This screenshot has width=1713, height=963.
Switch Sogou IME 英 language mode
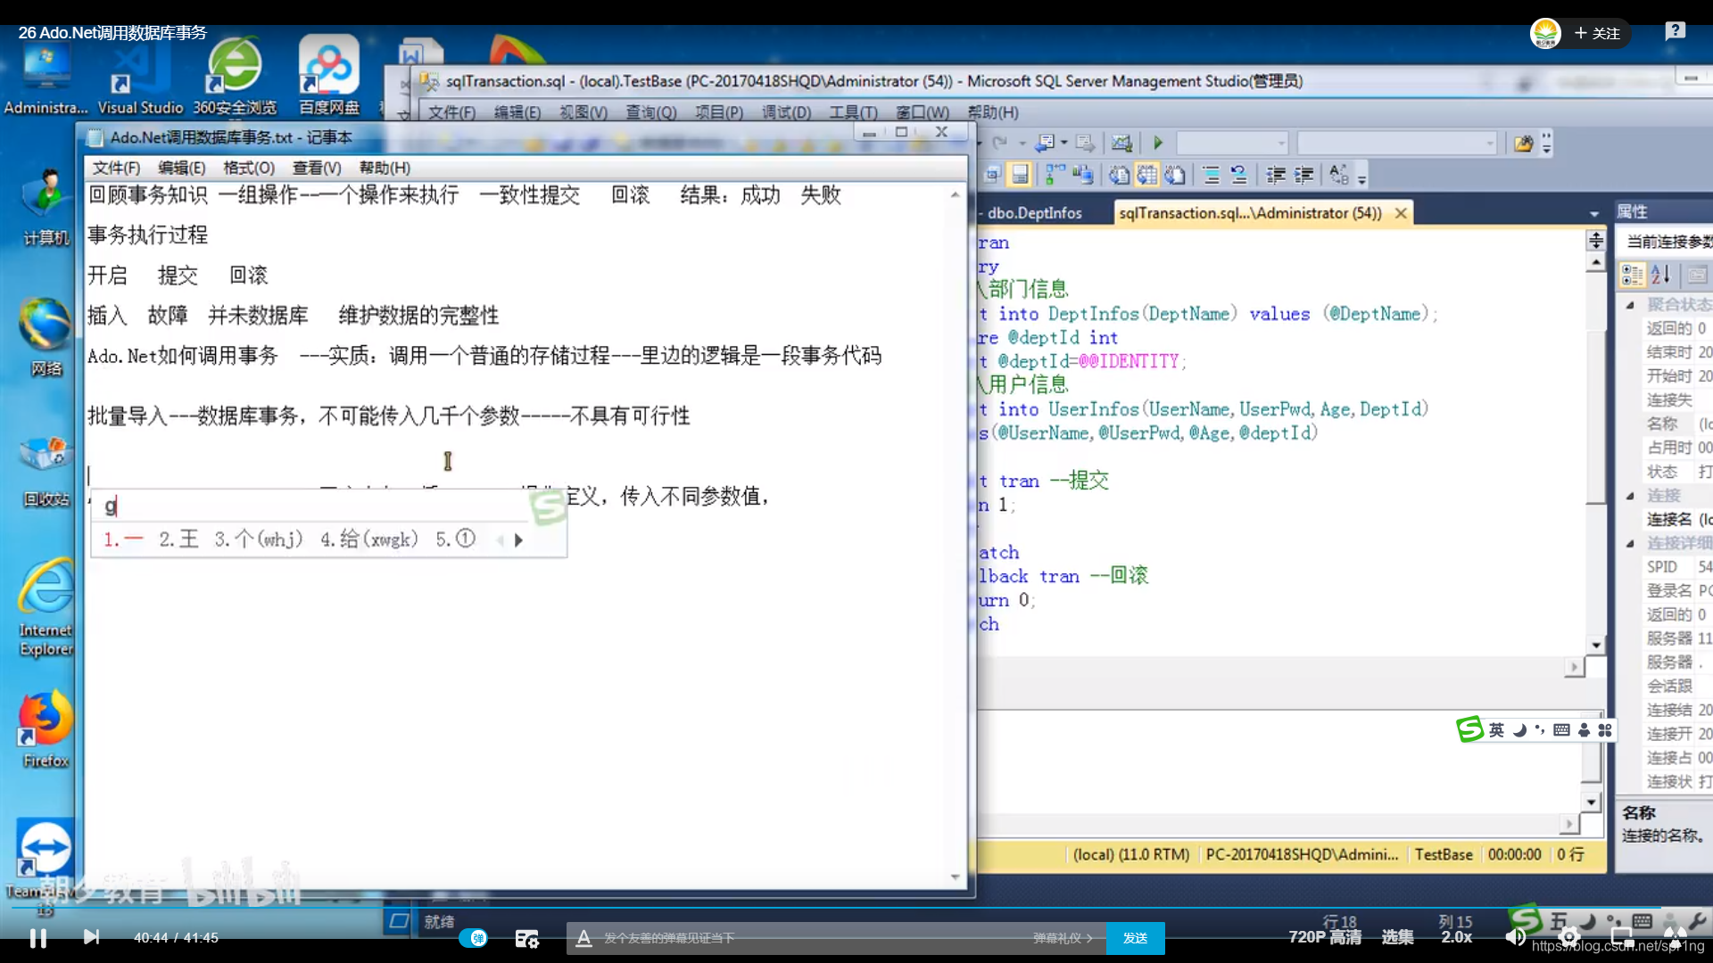1496,729
